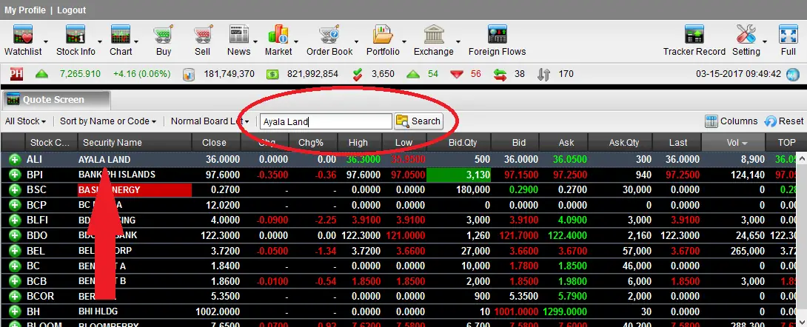Open the Foreign Flows icon
The height and width of the screenshot is (327, 807).
498,35
